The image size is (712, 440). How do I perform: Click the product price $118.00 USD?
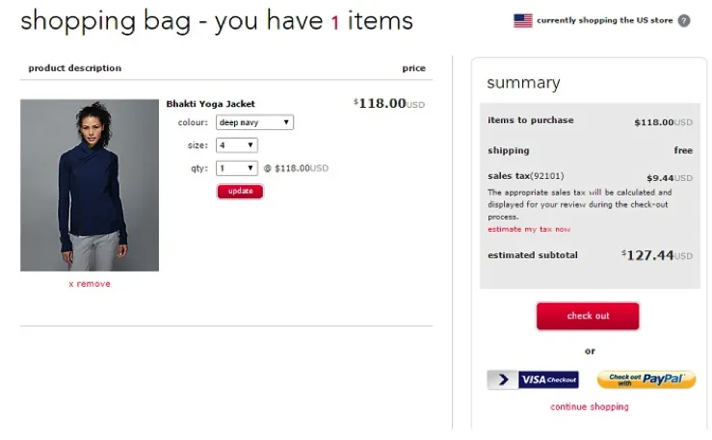tap(388, 103)
